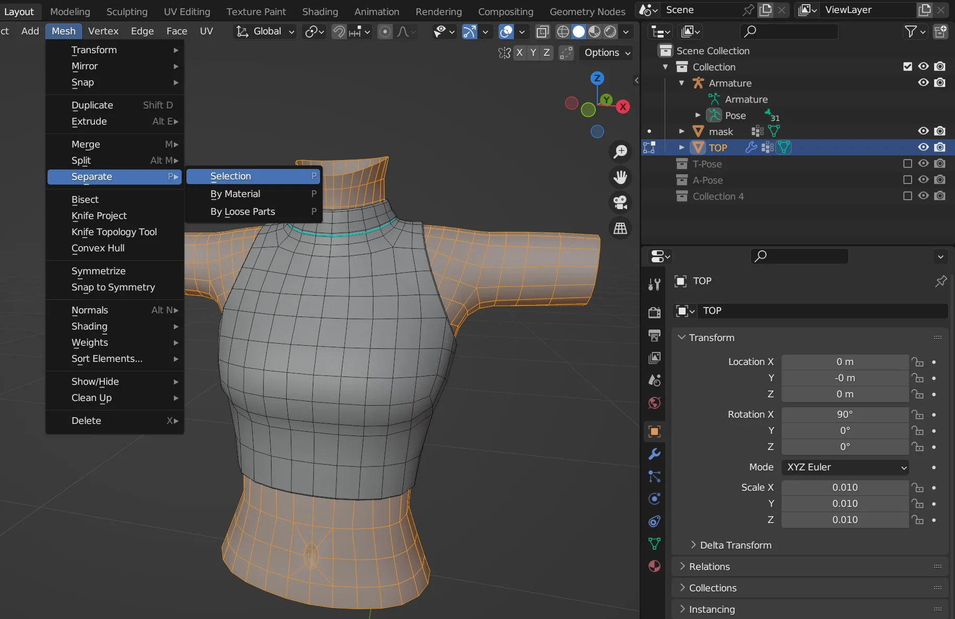Choose Separate By Loose Parts

tap(253, 212)
